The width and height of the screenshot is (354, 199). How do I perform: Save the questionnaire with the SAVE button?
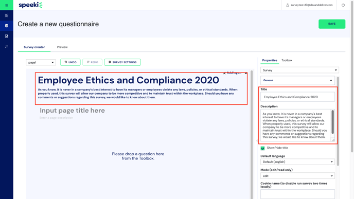pyautogui.click(x=332, y=24)
